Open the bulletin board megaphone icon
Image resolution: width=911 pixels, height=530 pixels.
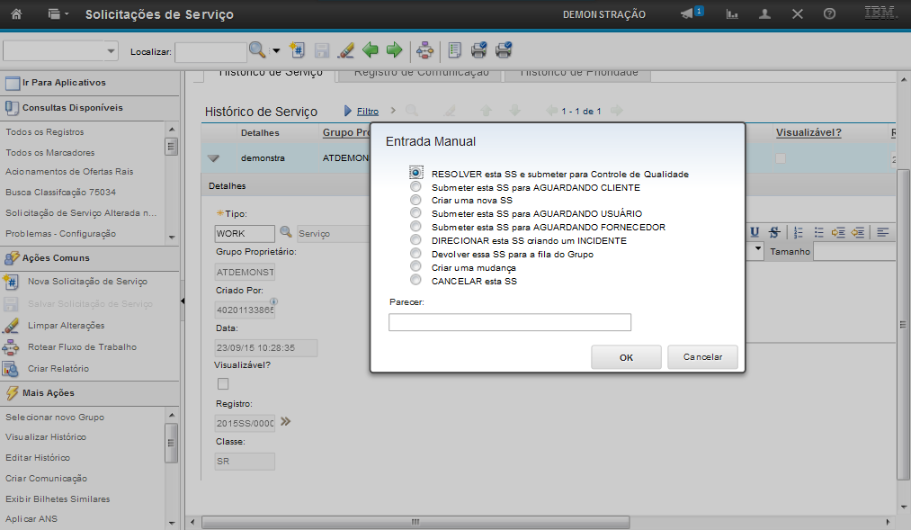688,14
